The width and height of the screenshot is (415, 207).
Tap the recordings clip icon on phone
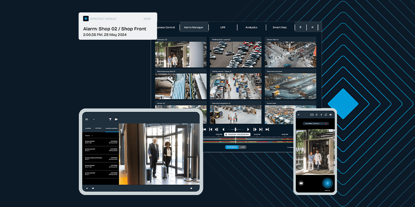click(301, 183)
